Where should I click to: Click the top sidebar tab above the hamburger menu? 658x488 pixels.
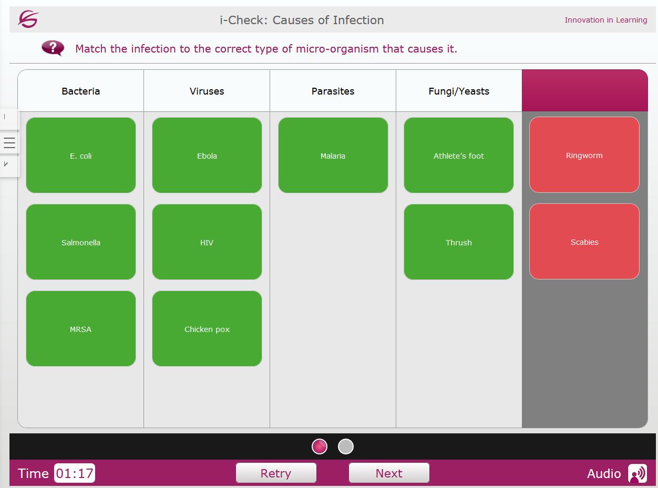9,119
